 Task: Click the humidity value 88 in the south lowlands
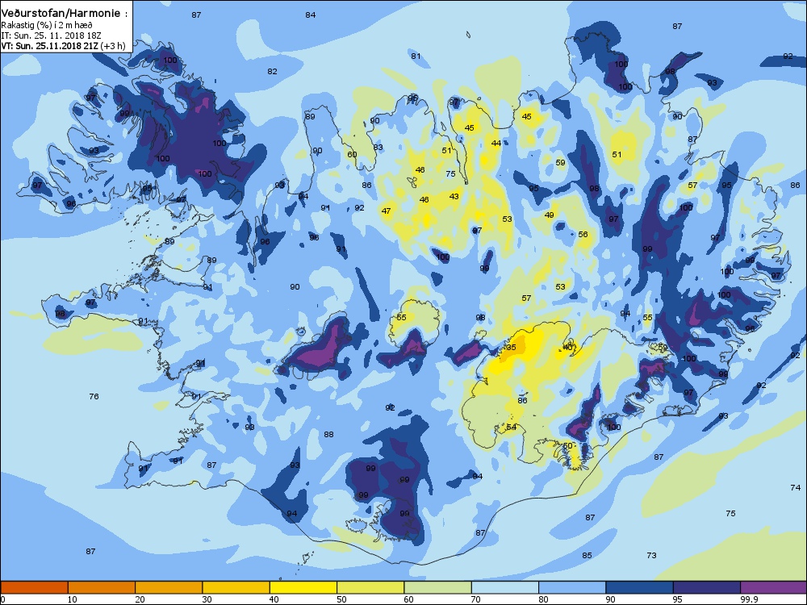pyautogui.click(x=328, y=435)
